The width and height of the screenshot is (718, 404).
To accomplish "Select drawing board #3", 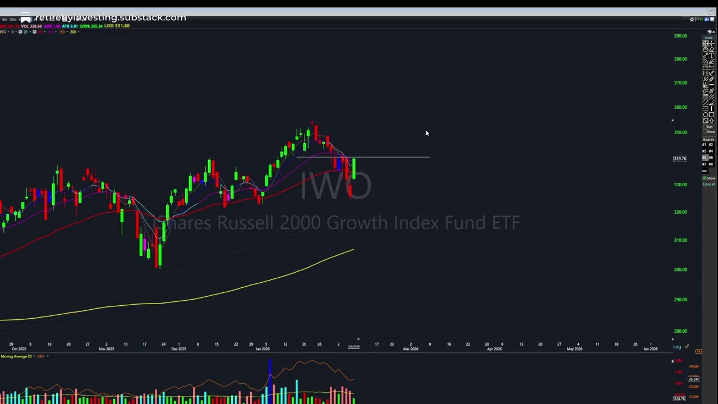I will [705, 151].
